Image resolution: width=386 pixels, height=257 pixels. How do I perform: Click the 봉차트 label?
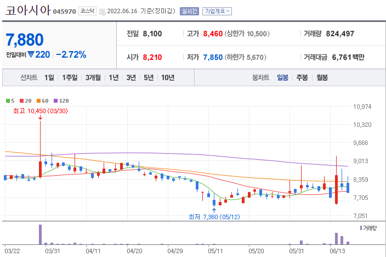coord(260,77)
